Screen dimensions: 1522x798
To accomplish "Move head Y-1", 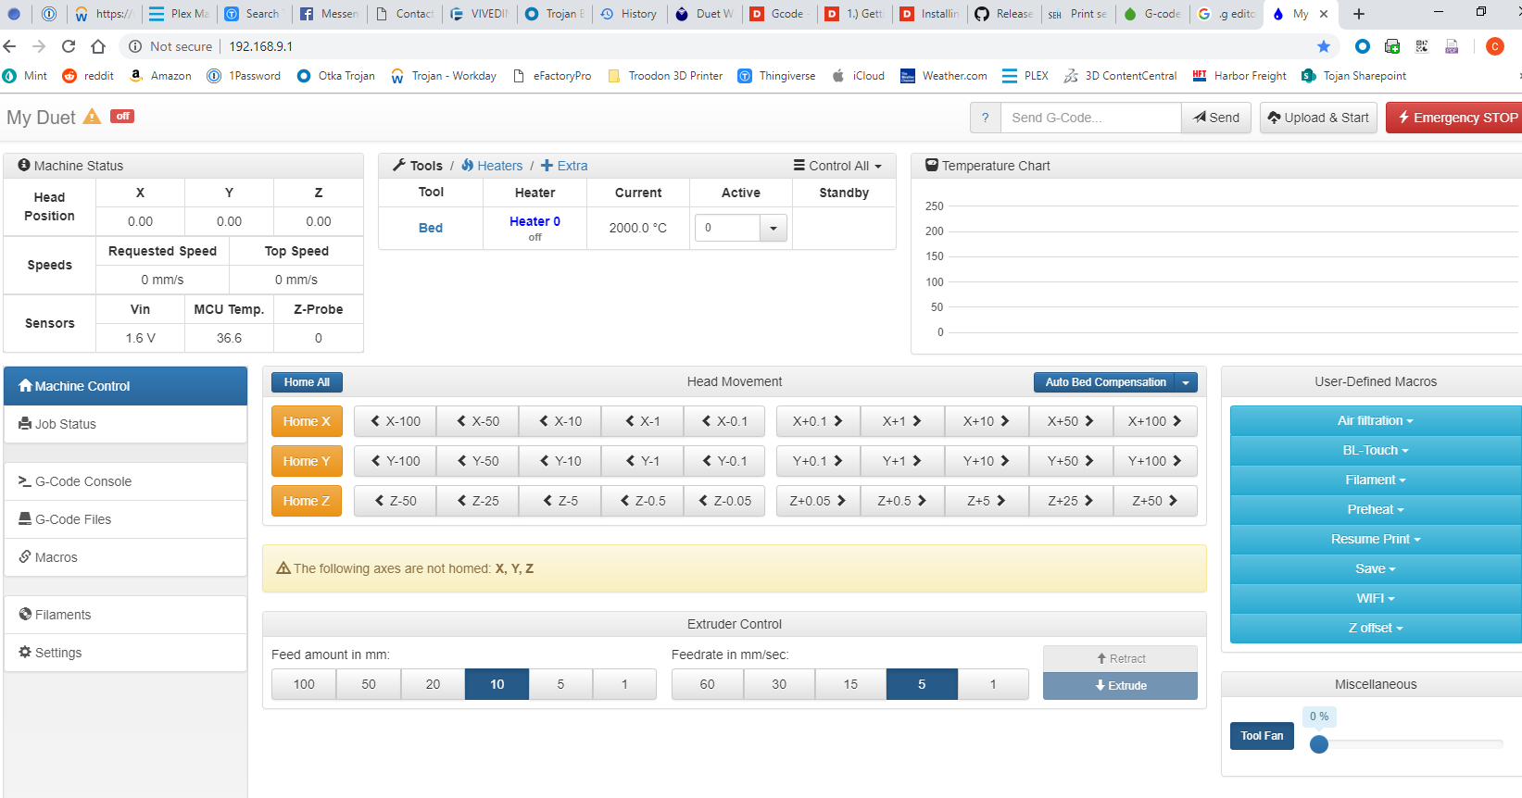I will pyautogui.click(x=643, y=461).
